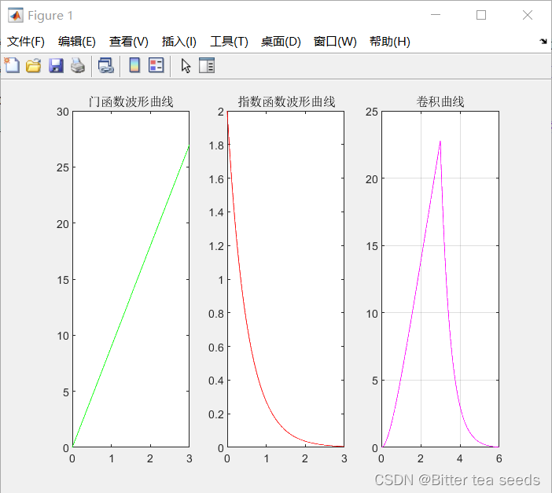This screenshot has width=552, height=493.
Task: Click the y-axis label 1.8 on the middle plot
Action: [216, 145]
